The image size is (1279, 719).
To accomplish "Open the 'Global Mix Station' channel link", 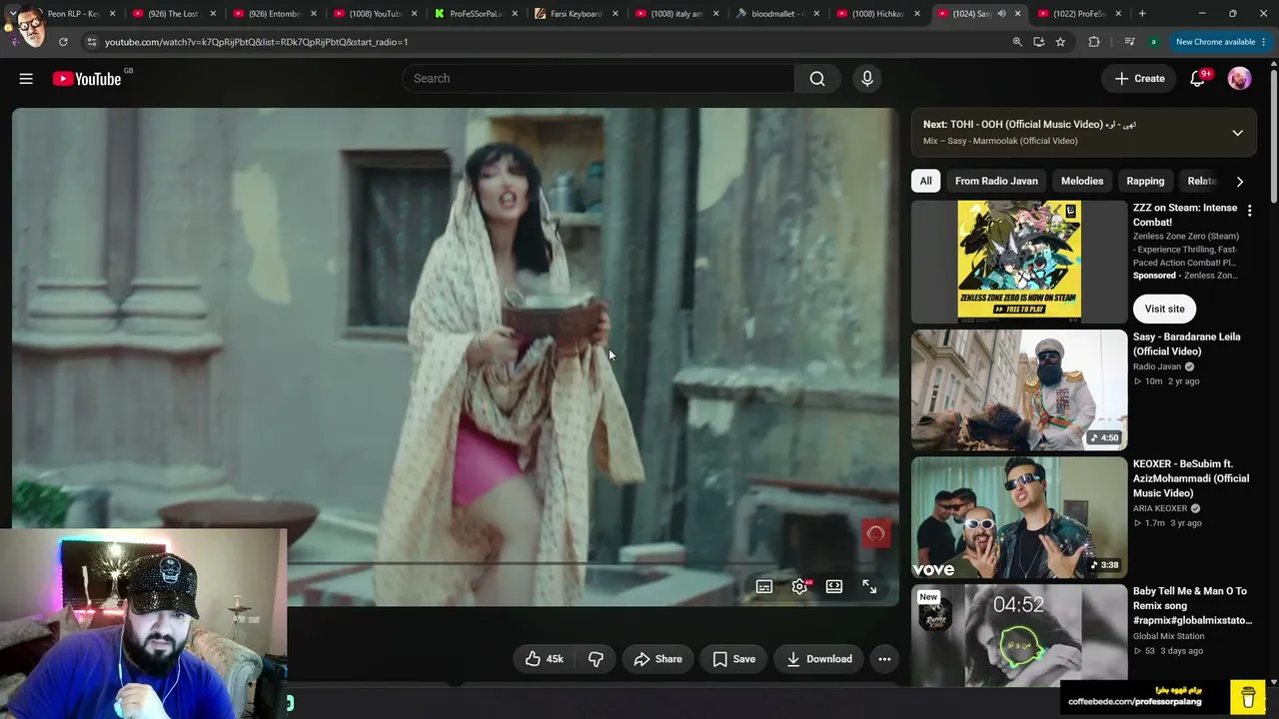I will [x=1168, y=636].
